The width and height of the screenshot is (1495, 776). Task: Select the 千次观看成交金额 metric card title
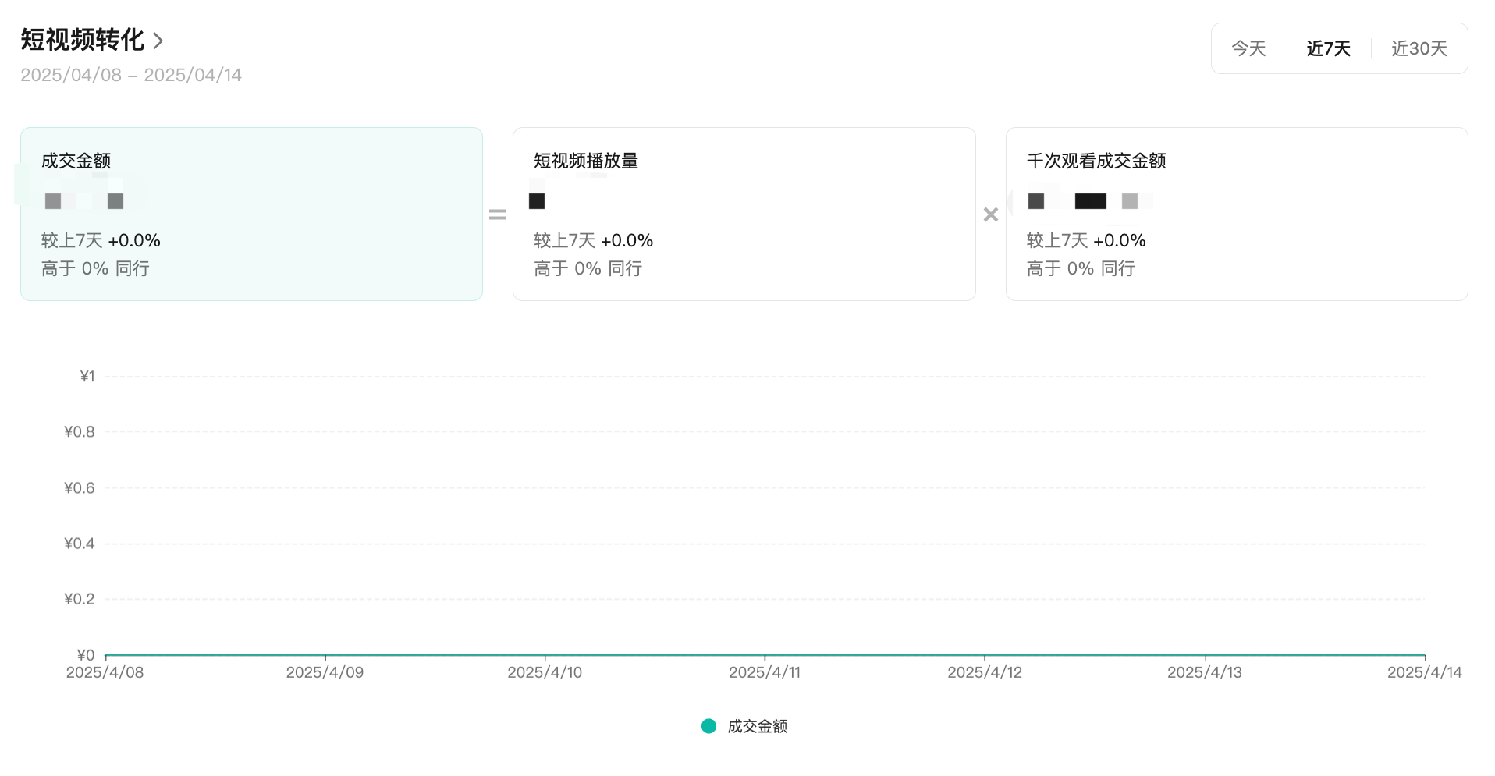pyautogui.click(x=1096, y=161)
